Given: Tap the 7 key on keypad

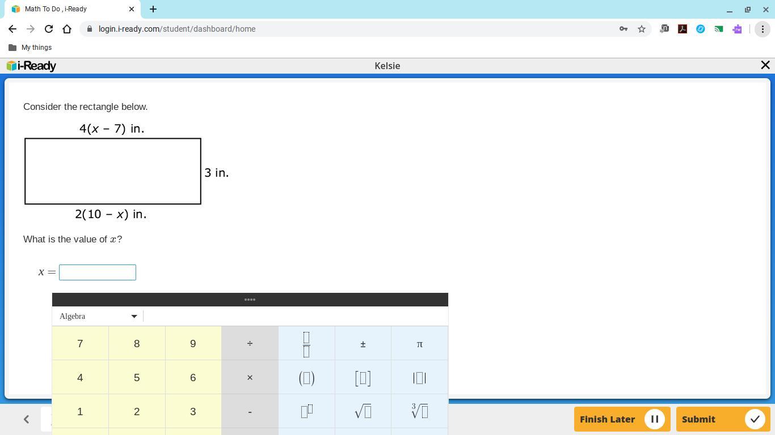Looking at the screenshot, I should pos(80,343).
